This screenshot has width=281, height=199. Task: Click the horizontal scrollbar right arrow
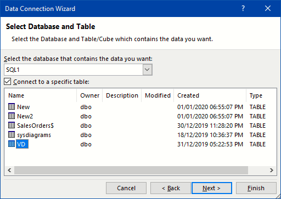(272, 170)
